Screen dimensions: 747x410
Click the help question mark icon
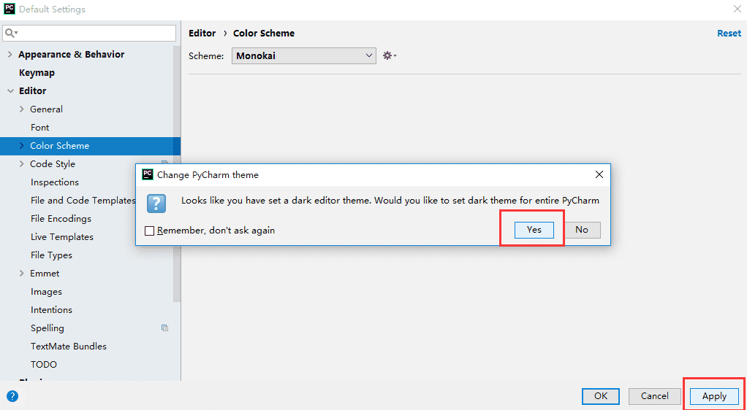pos(12,395)
